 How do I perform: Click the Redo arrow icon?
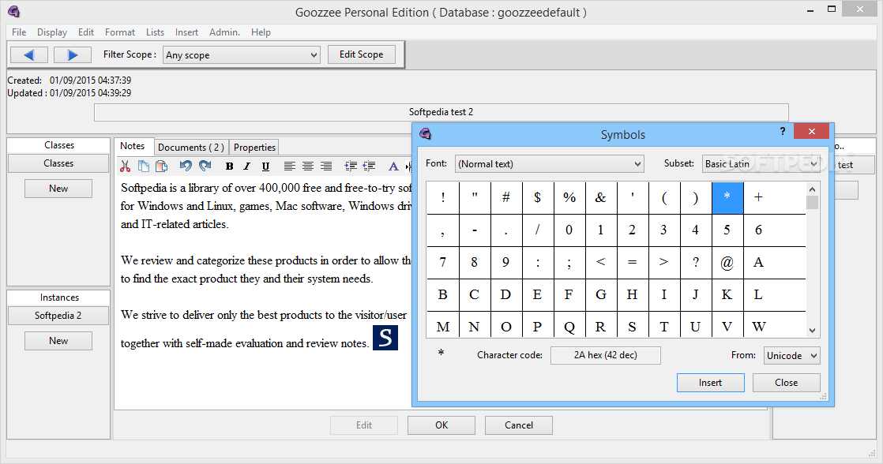[x=205, y=166]
